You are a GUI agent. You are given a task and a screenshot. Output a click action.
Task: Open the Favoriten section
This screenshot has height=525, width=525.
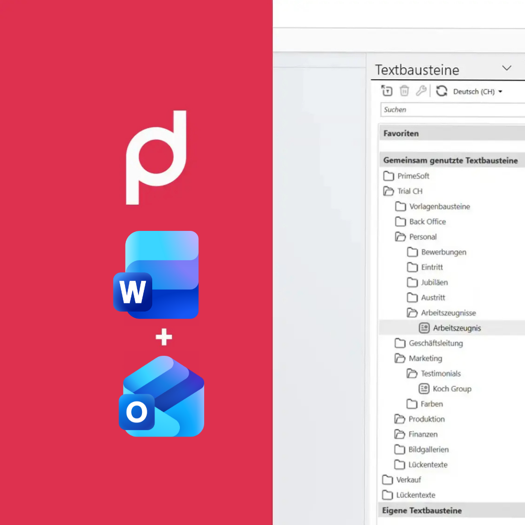pyautogui.click(x=401, y=133)
